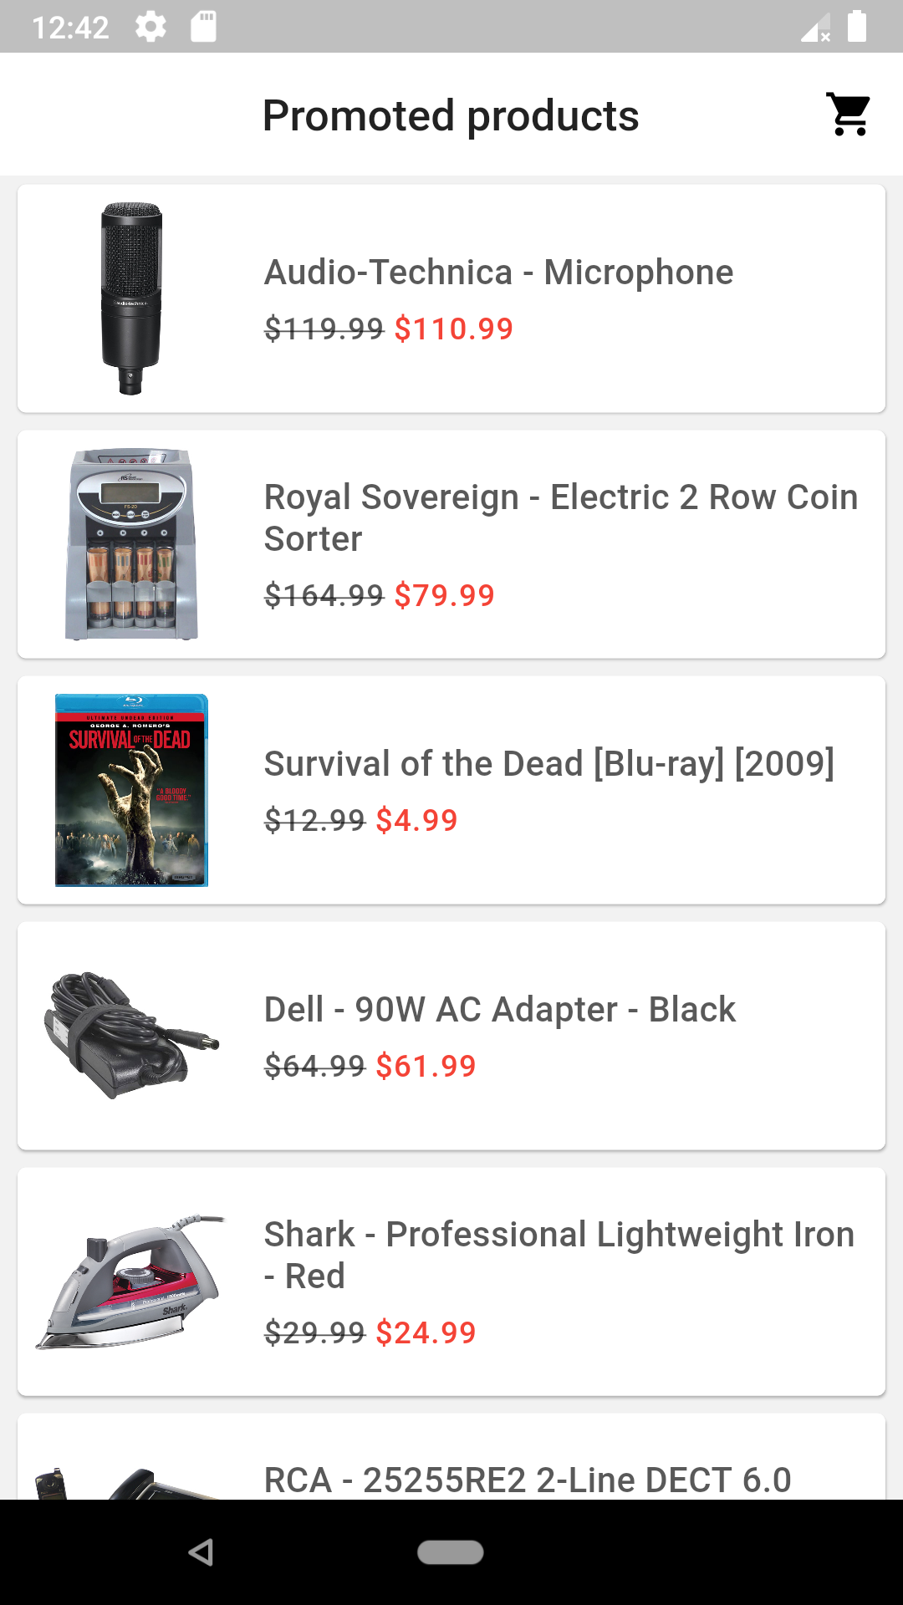Image resolution: width=903 pixels, height=1605 pixels.
Task: Tap the SD card status icon
Action: point(203,27)
